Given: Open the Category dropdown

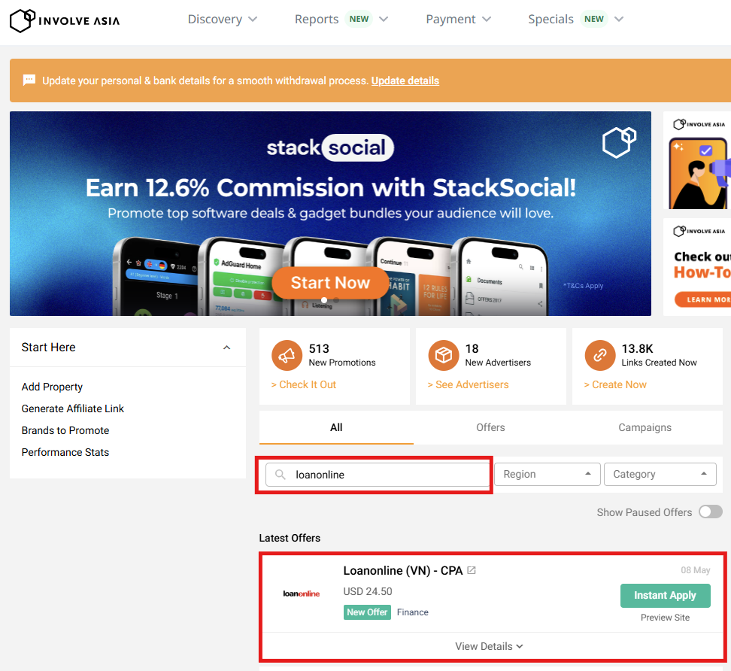Looking at the screenshot, I should pos(660,475).
